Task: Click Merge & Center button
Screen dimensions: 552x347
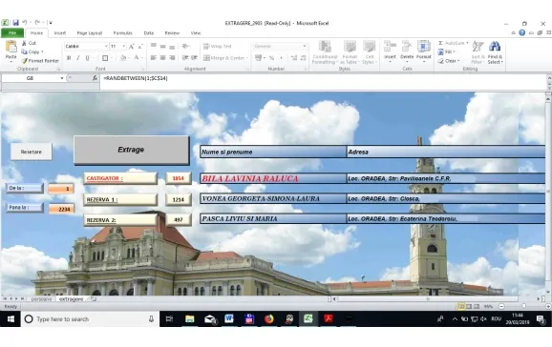Action: tap(225, 57)
